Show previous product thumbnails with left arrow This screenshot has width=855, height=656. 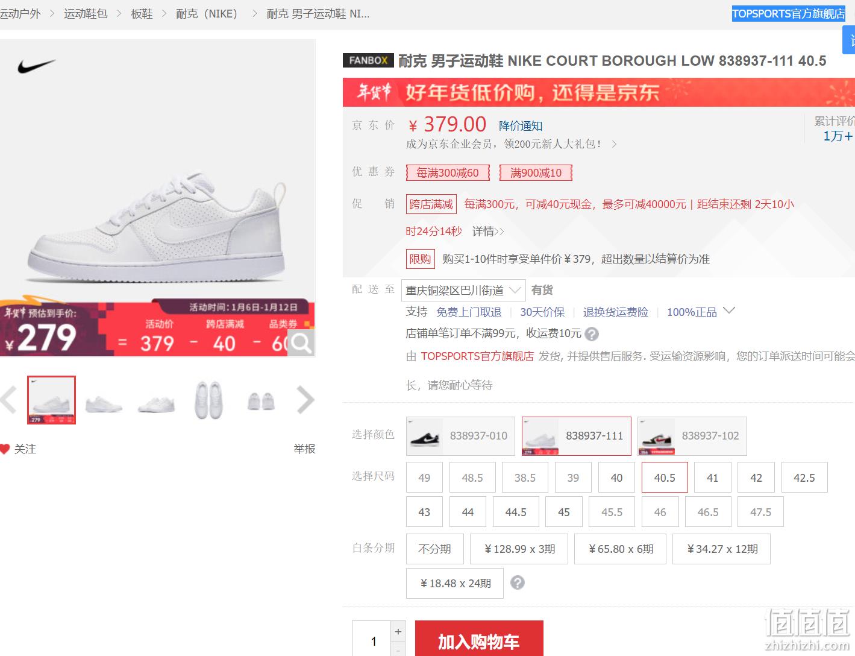[8, 400]
